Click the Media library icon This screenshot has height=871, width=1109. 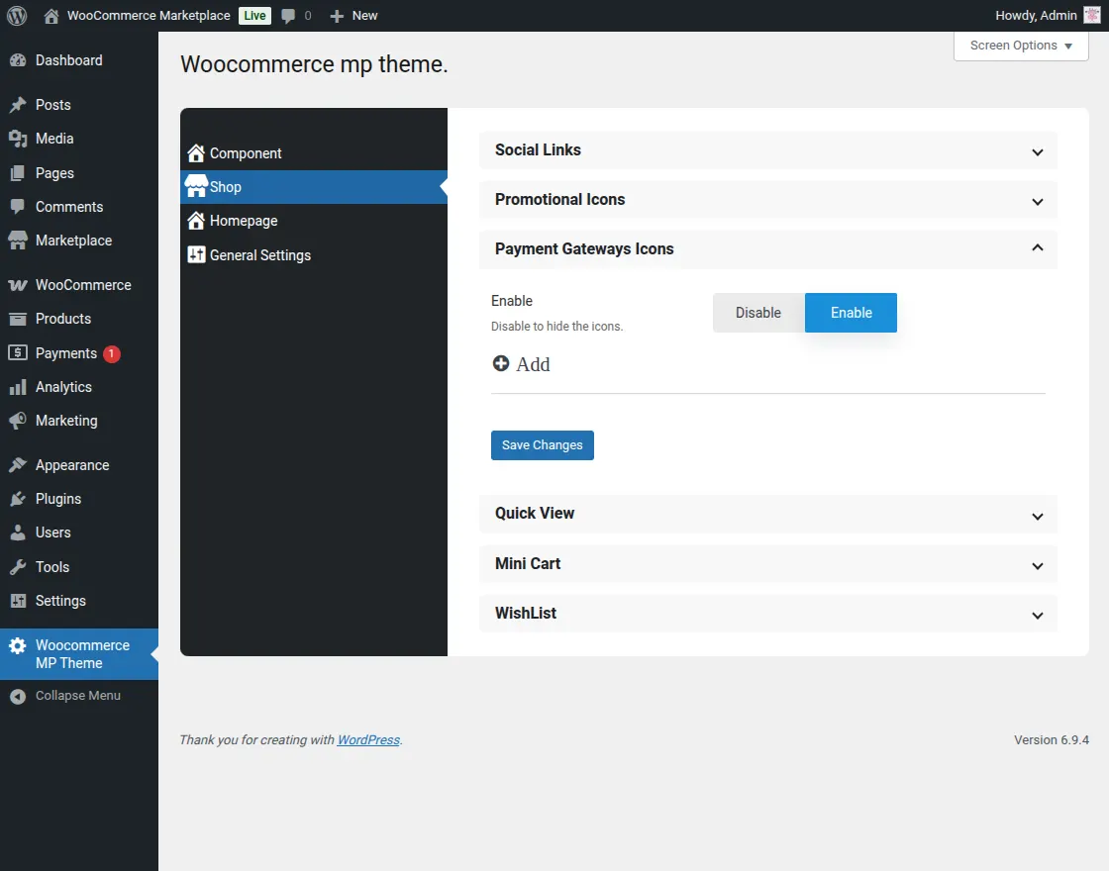(18, 139)
